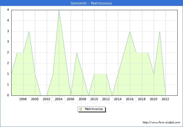Click the green Matrimonios legend swatch
Image resolution: width=183 pixels, height=127 pixels.
81,109
